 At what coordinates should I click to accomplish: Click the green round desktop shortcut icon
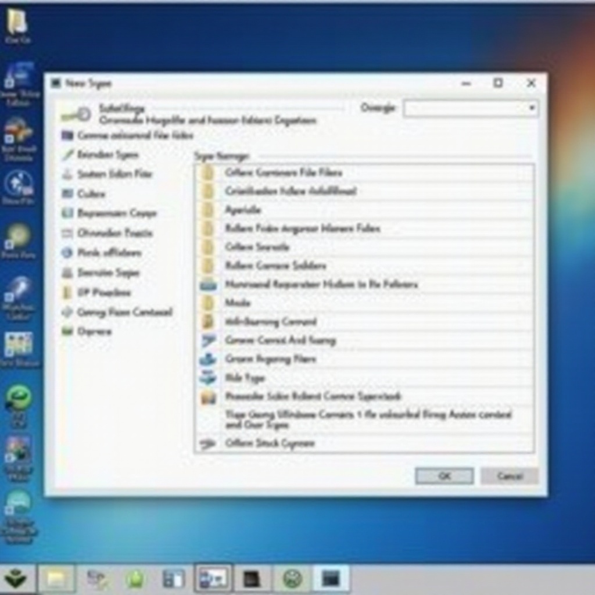[19, 398]
